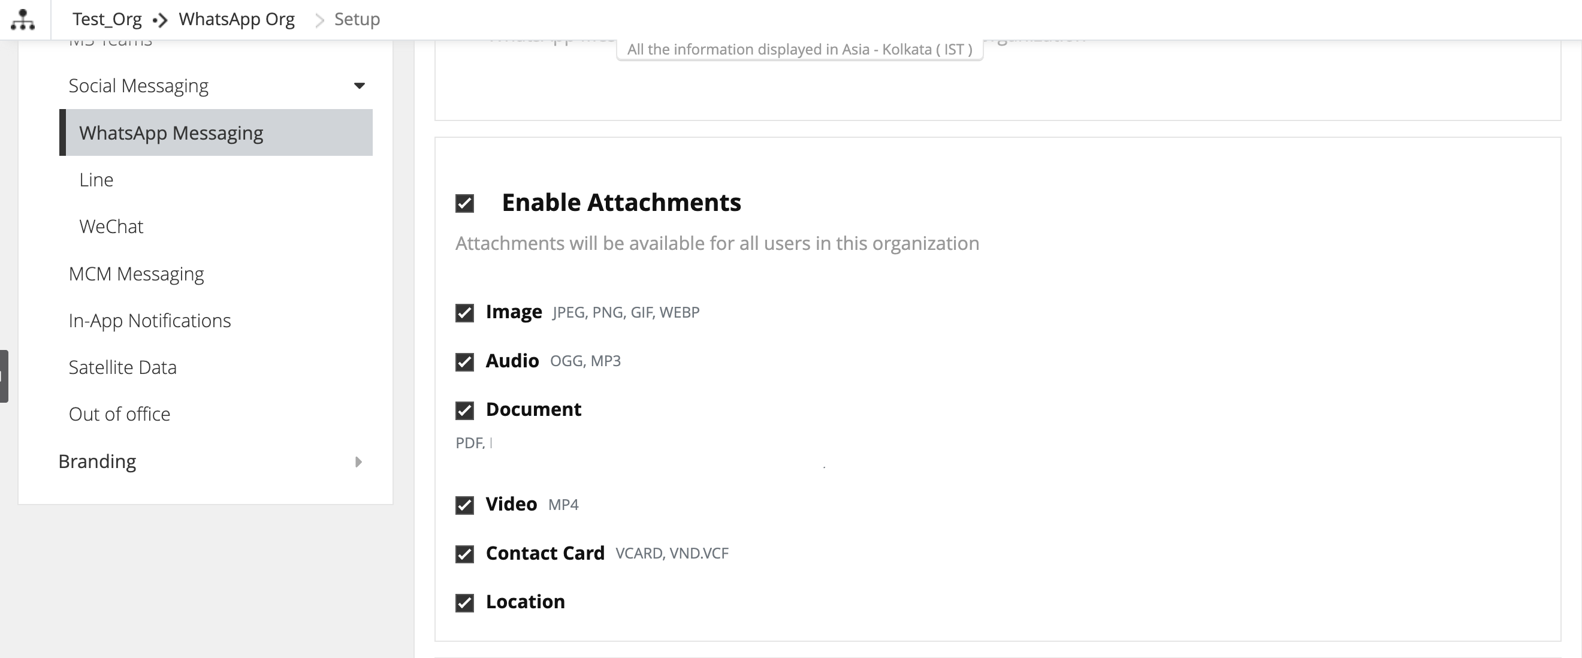The width and height of the screenshot is (1582, 658).
Task: Uncheck the Image attachment checkbox
Action: (x=465, y=313)
